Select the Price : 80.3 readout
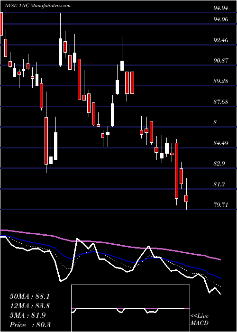237x332 pixels. [30, 325]
